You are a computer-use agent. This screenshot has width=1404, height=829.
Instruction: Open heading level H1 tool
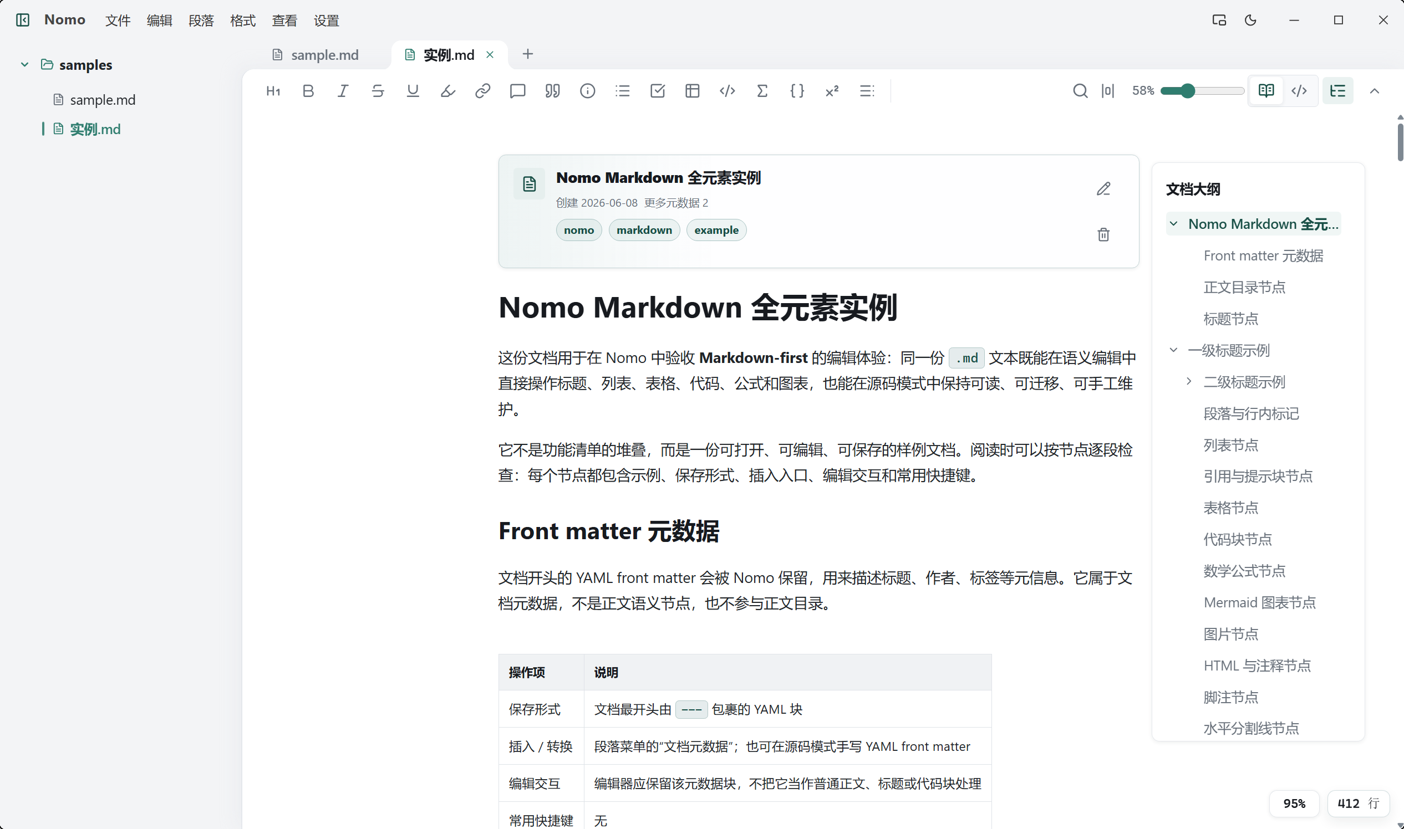[273, 91]
